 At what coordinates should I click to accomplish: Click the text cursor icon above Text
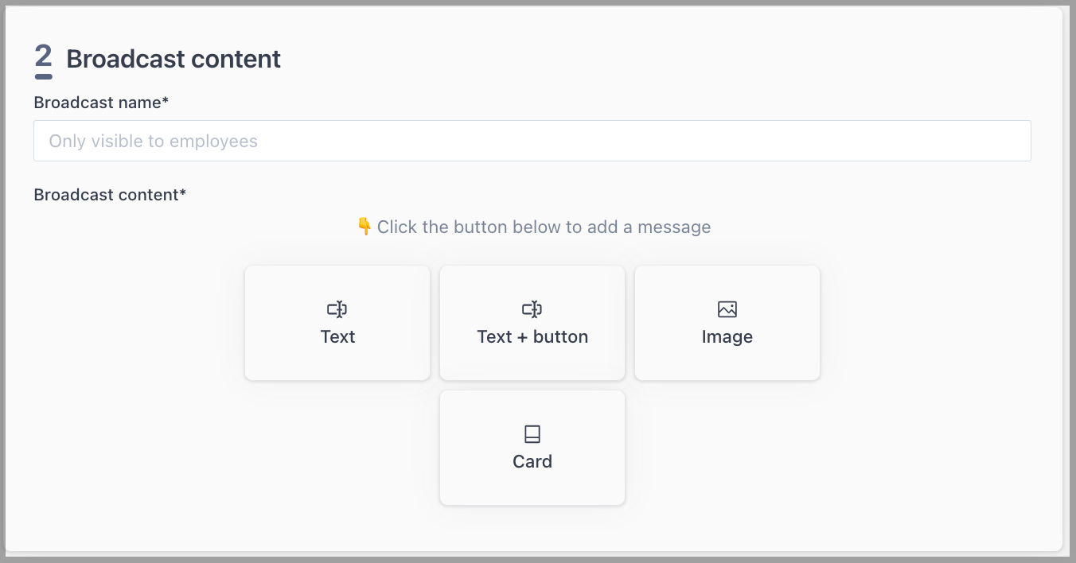(x=337, y=309)
